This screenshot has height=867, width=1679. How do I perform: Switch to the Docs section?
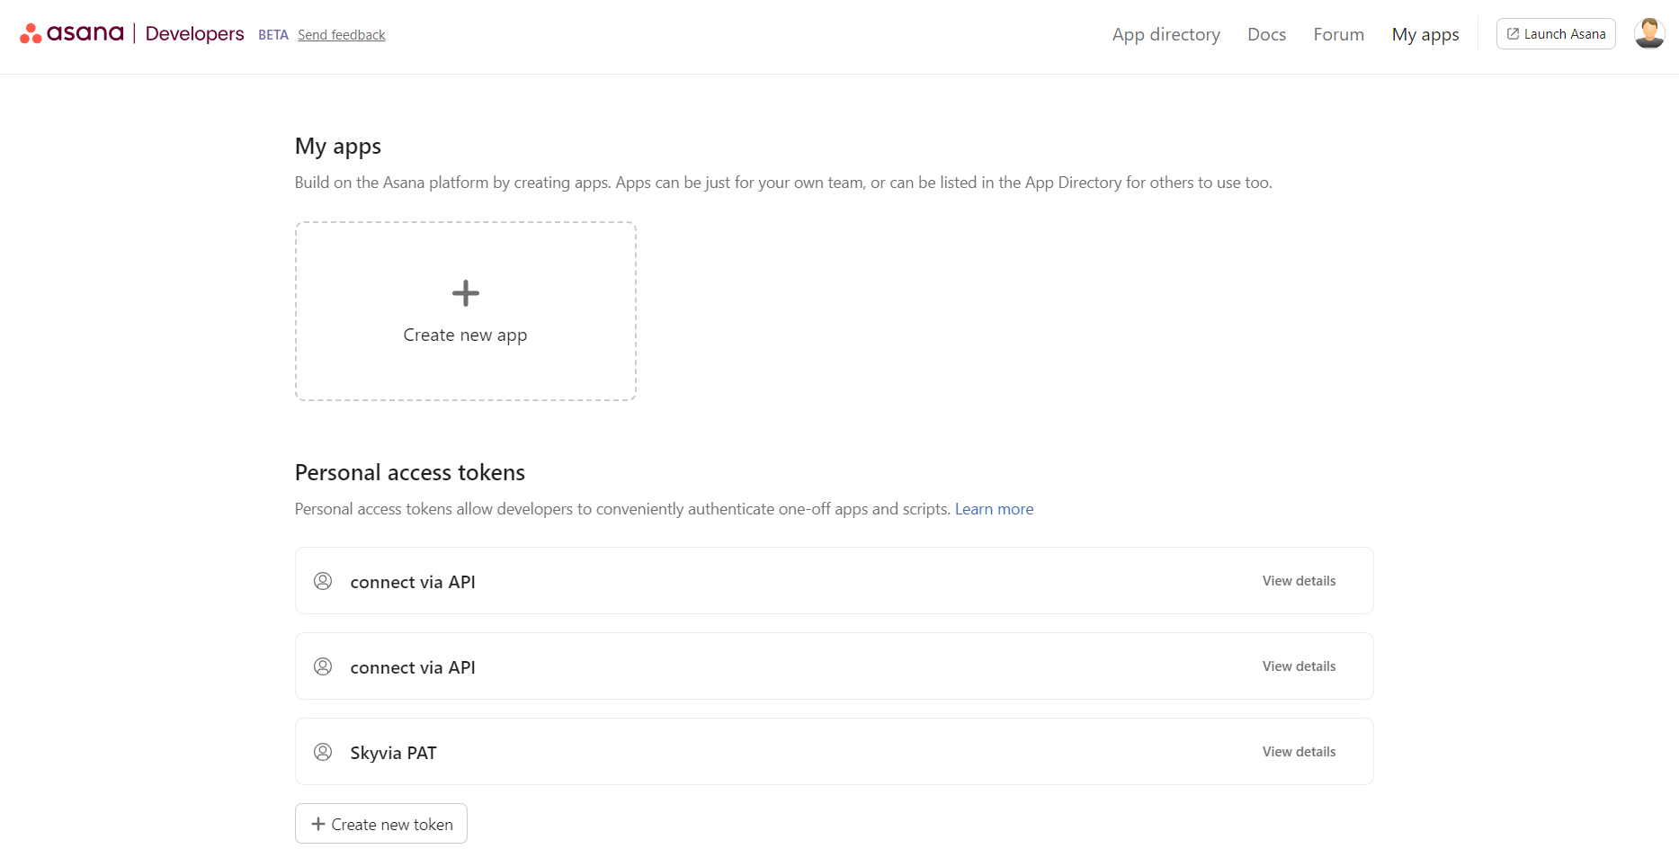point(1266,34)
